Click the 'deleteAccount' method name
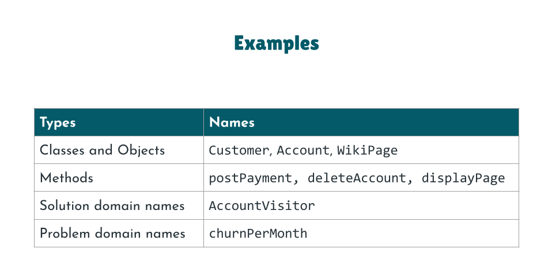The width and height of the screenshot is (552, 279). [x=357, y=178]
